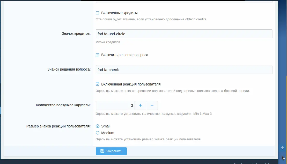This screenshot has width=287, height=164.
Task: Click into the fad fa-check input field
Action: click(184, 70)
